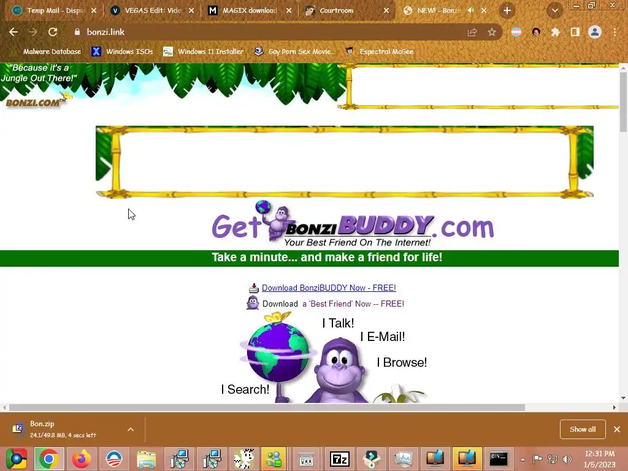Image resolution: width=628 pixels, height=471 pixels.
Task: Expand Bon.zip download options chevron
Action: [131, 429]
